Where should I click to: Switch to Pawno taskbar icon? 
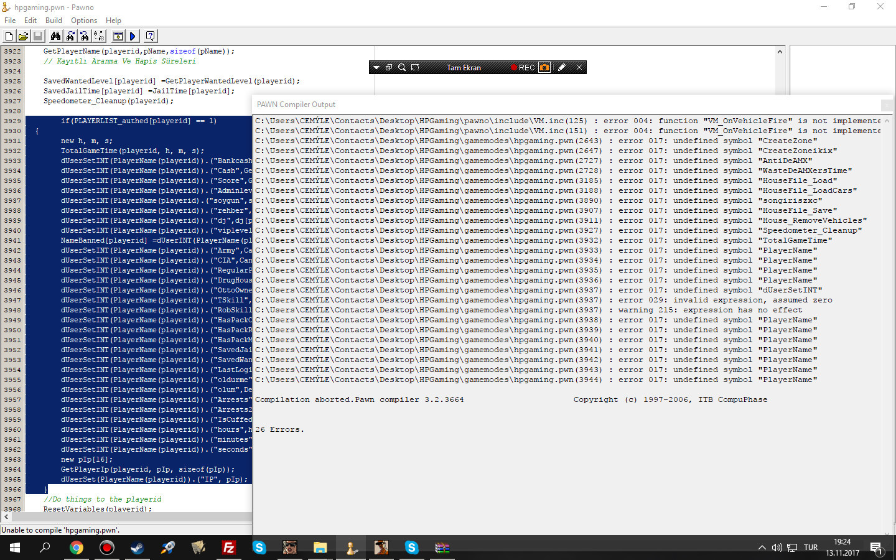pyautogui.click(x=351, y=548)
